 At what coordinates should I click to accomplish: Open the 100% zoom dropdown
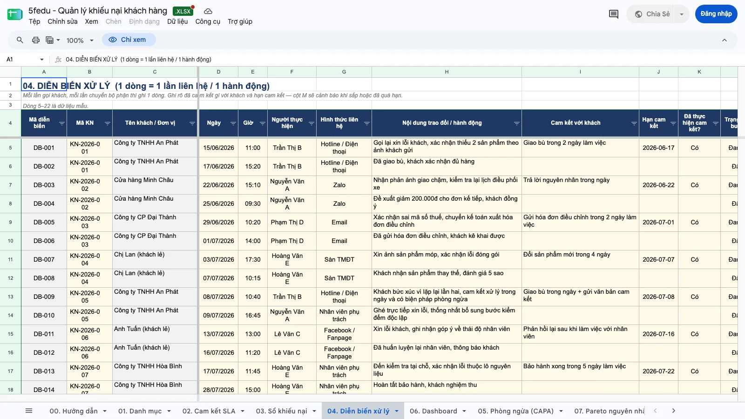80,41
